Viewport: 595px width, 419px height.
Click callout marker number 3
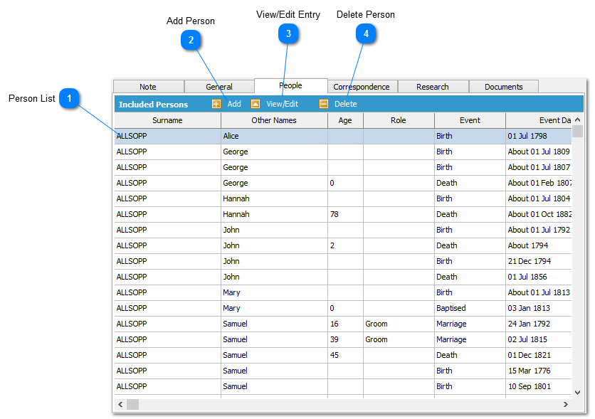pos(288,33)
